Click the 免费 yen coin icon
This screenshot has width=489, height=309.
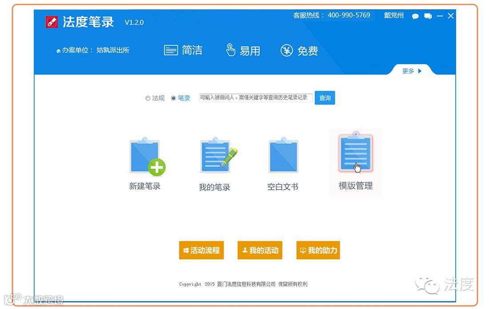coord(287,50)
